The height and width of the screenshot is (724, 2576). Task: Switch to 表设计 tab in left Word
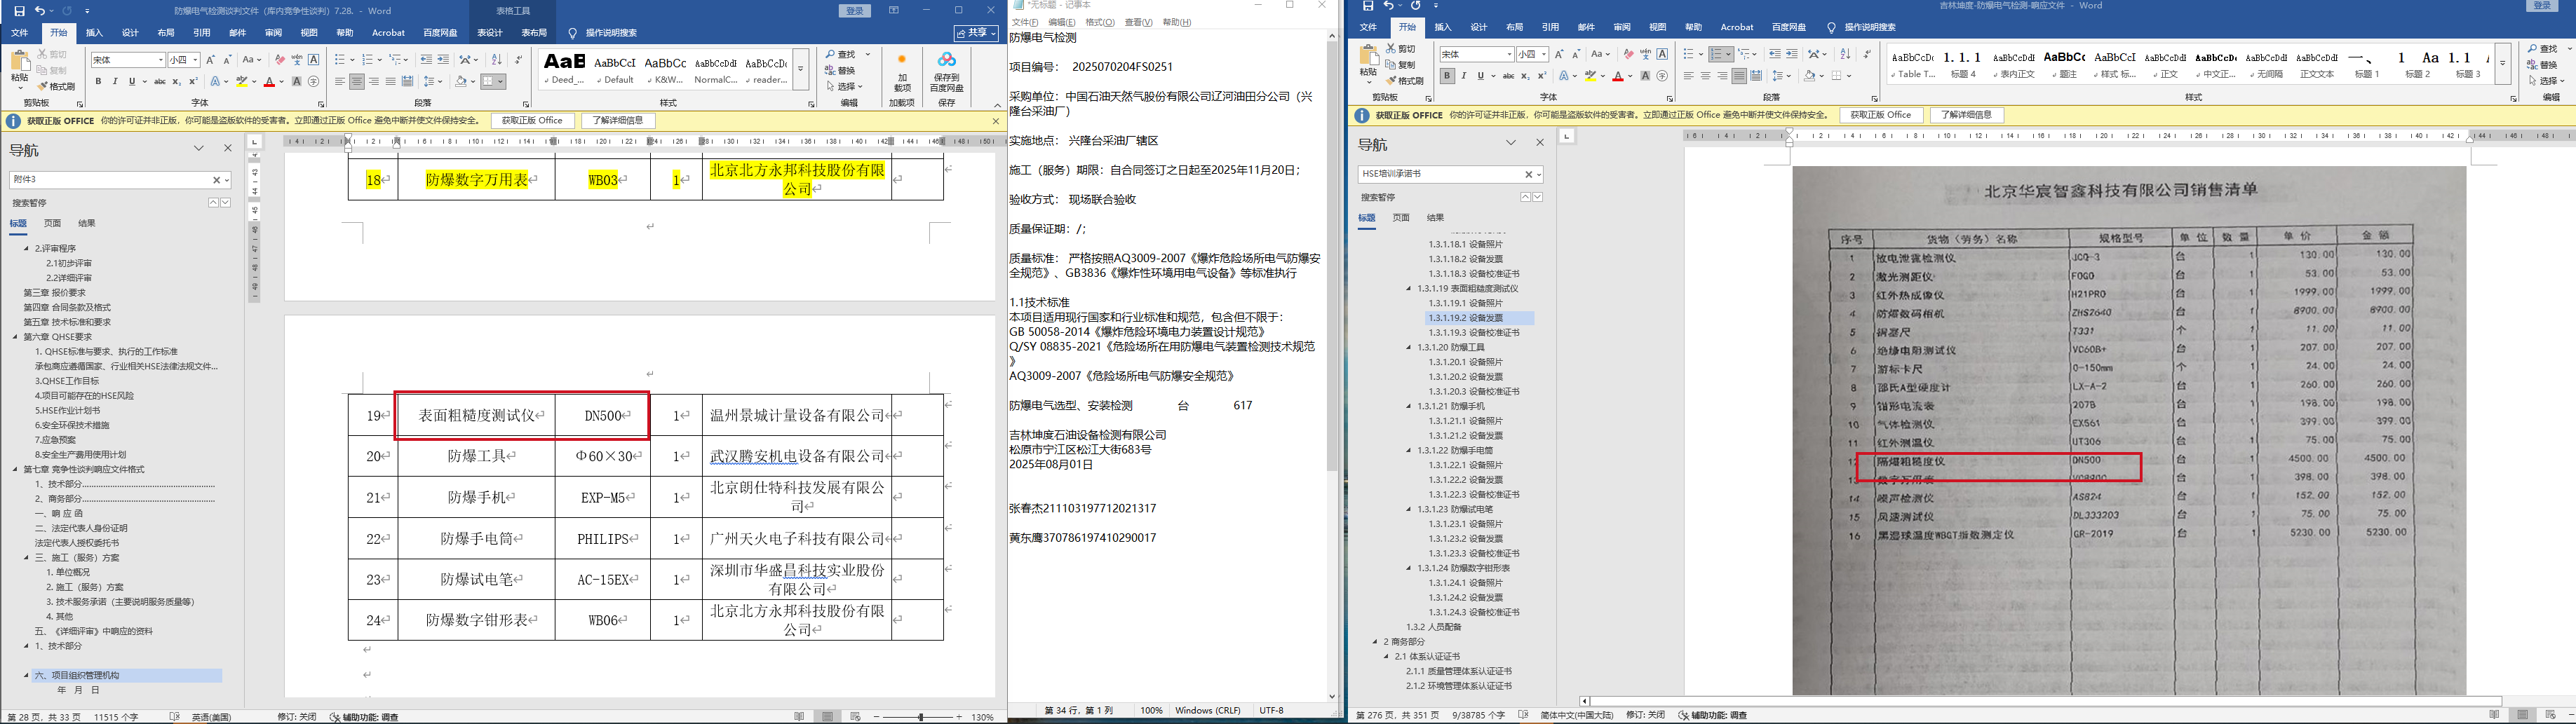[490, 33]
